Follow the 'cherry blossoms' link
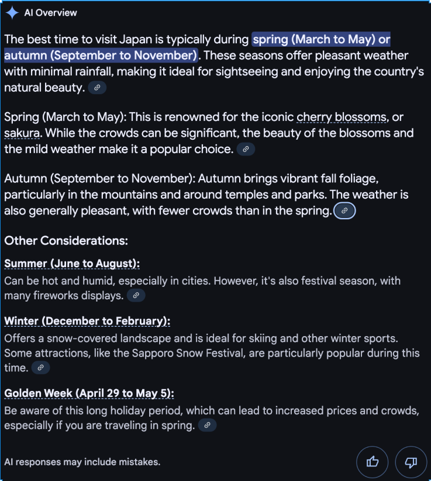Image resolution: width=431 pixels, height=481 pixels. [x=342, y=117]
